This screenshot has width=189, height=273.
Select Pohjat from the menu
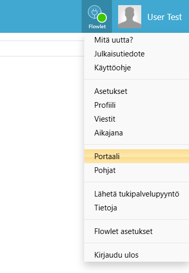137,170
